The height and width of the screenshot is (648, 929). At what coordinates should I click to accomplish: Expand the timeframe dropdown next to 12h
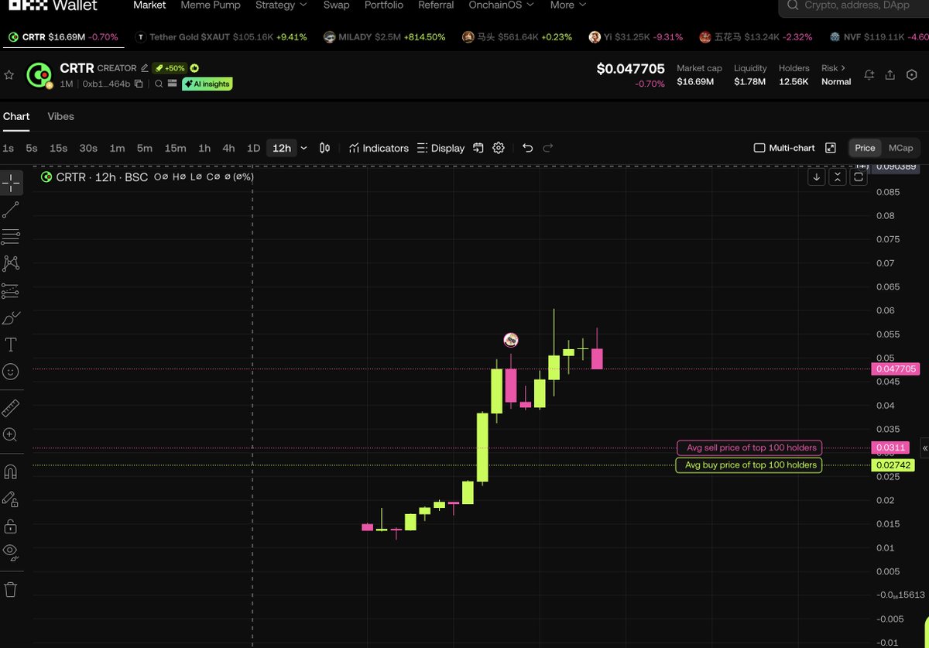tap(303, 148)
